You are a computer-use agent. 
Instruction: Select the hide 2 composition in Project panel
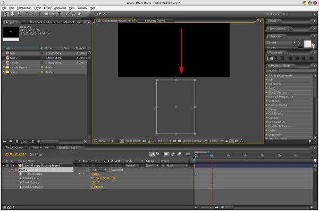click(44, 58)
